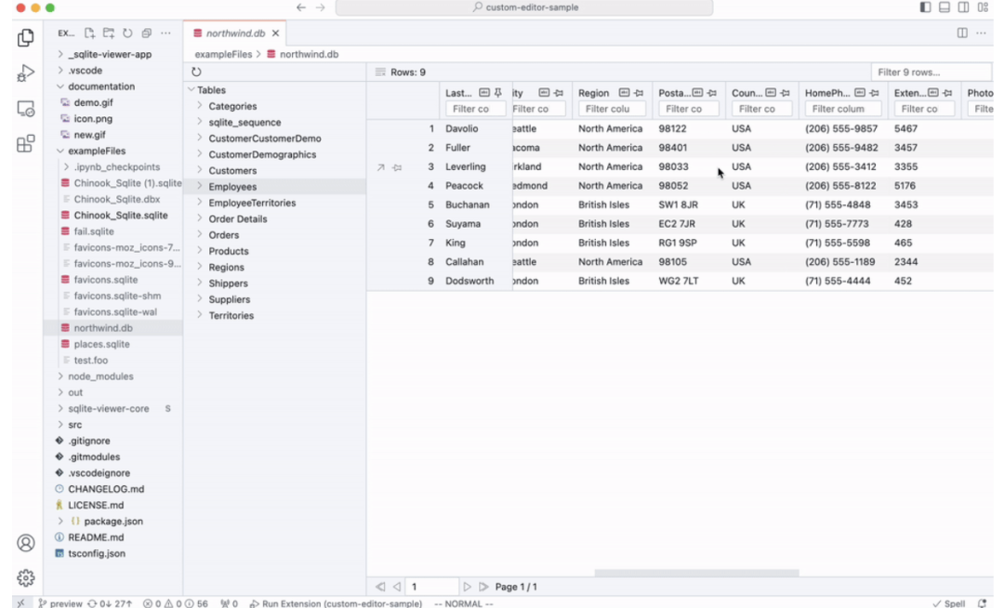This screenshot has width=1004, height=608.
Task: Open the Manage gear icon
Action: (x=26, y=578)
